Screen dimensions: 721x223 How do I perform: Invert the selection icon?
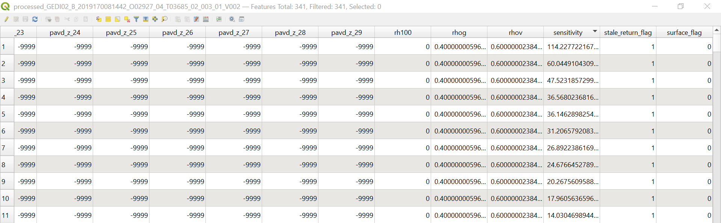pyautogui.click(x=118, y=19)
